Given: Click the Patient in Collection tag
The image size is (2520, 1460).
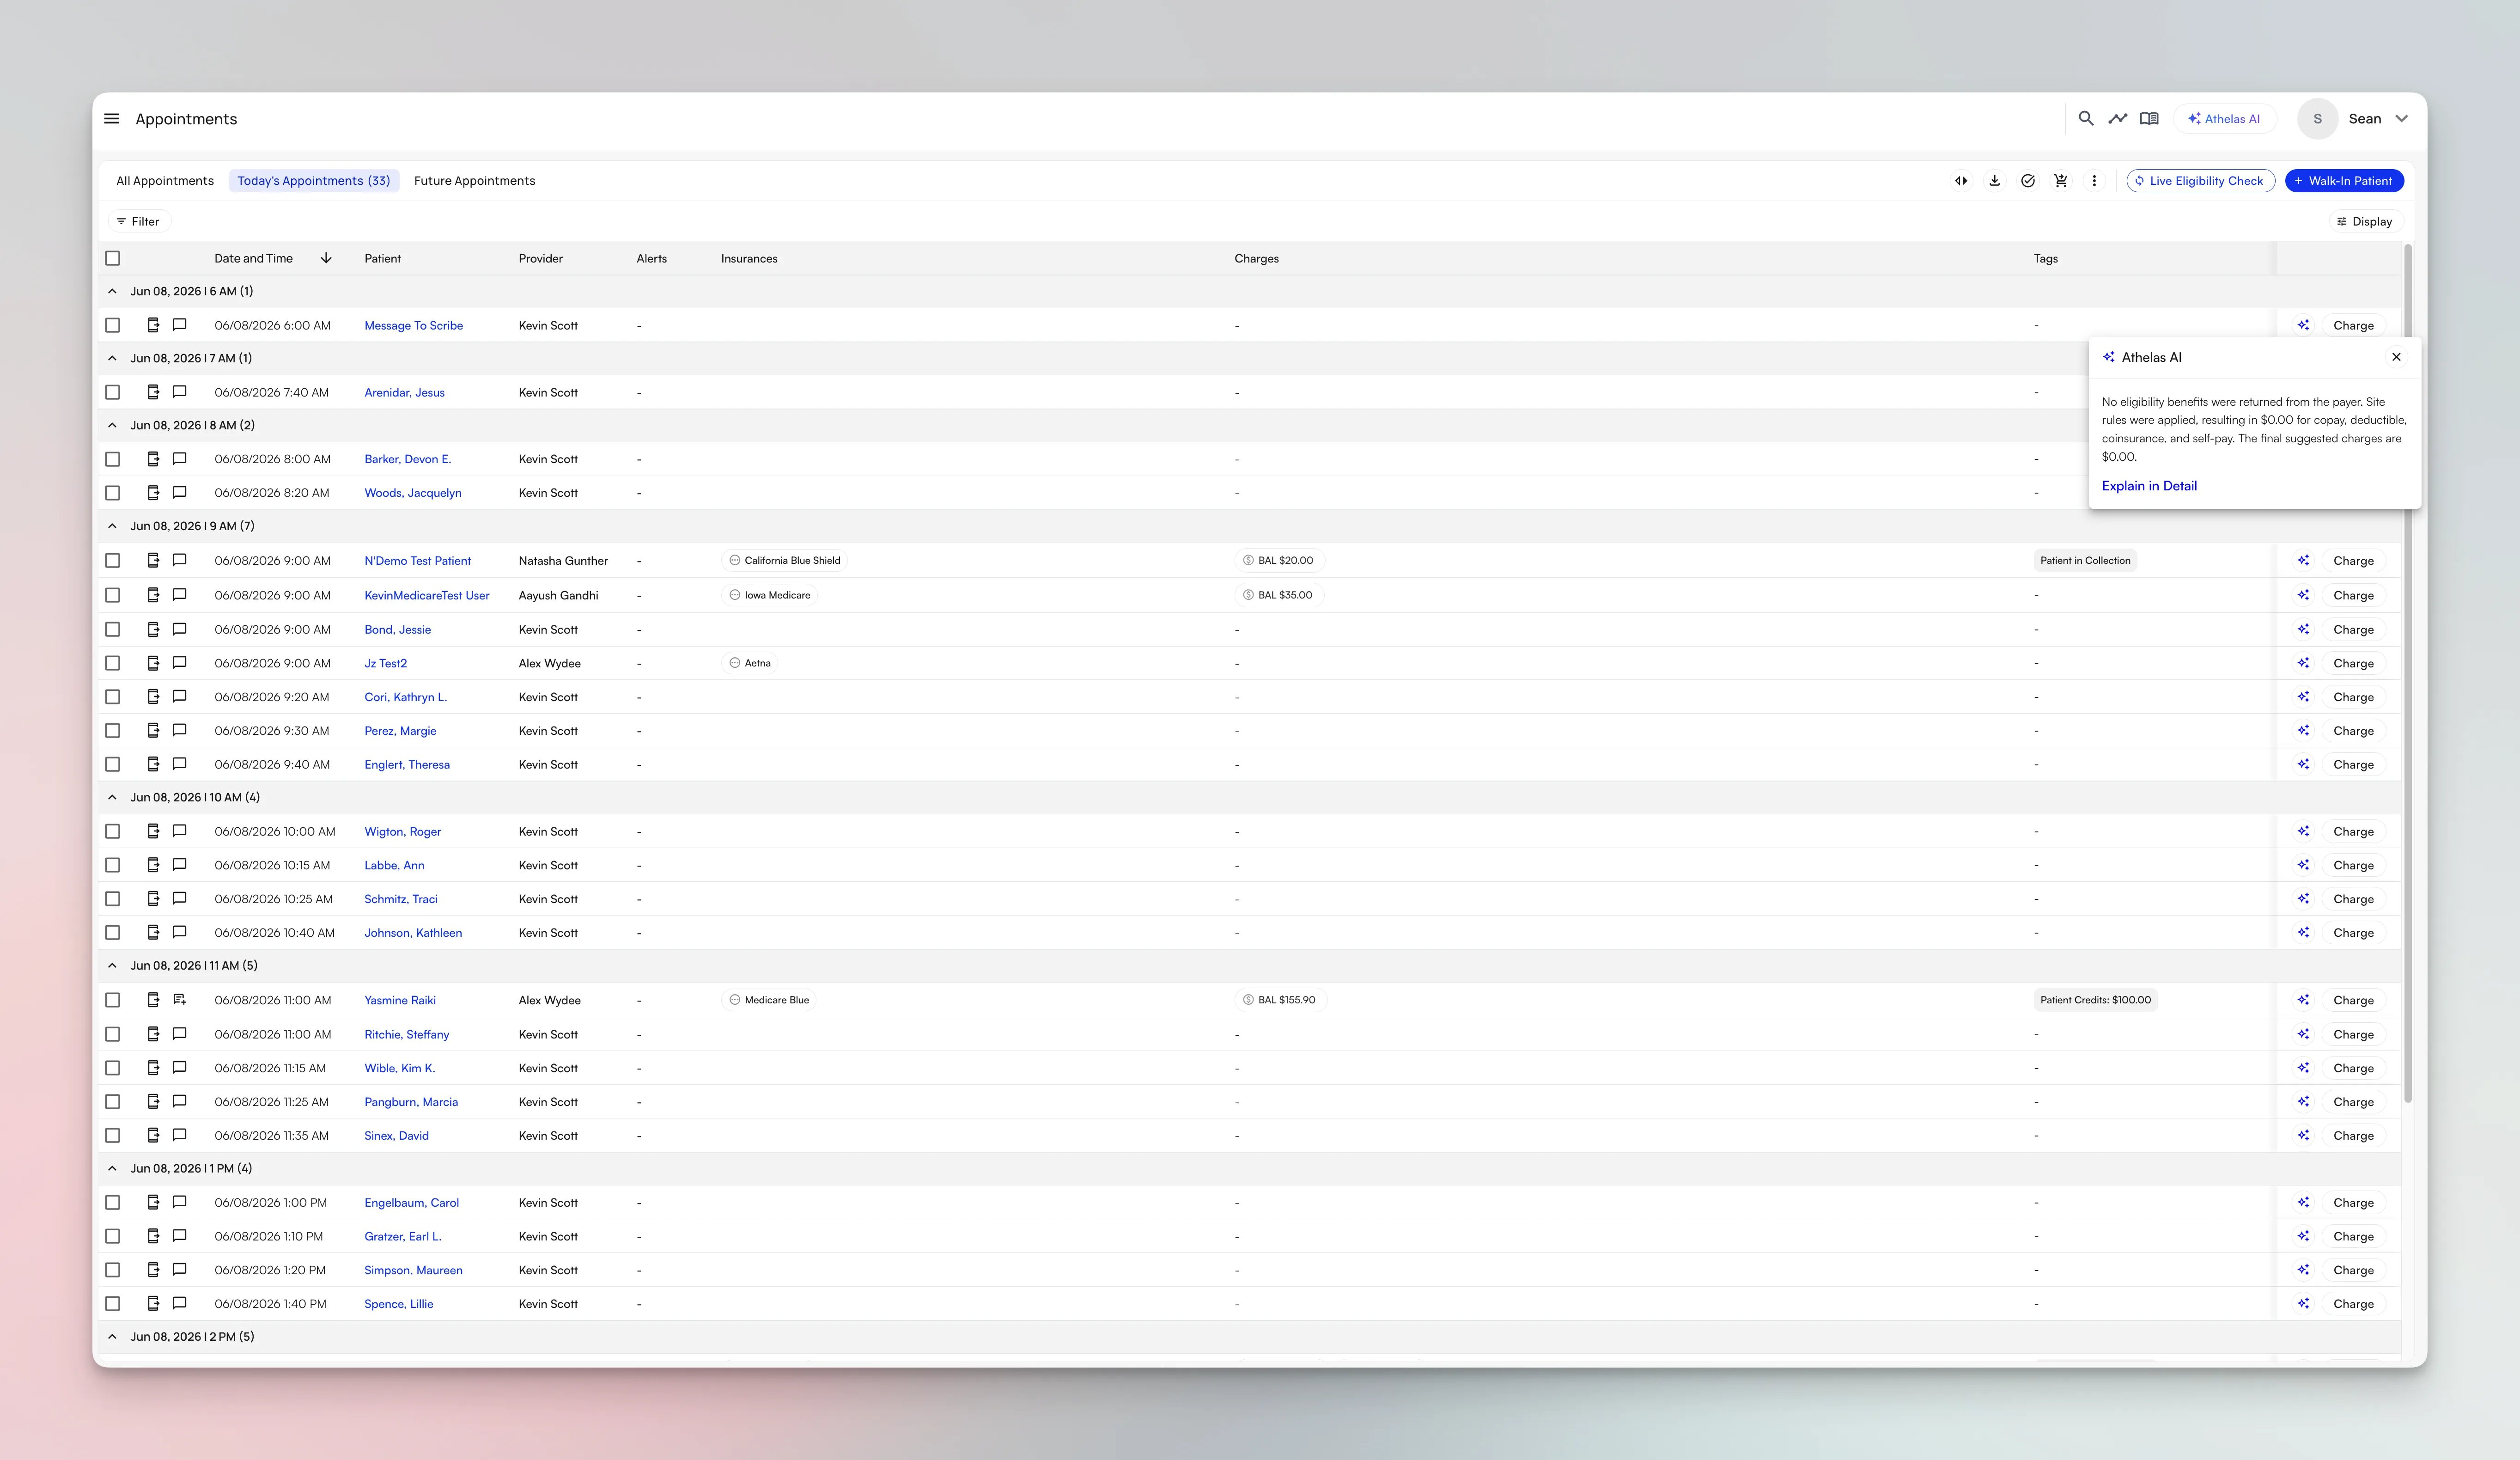Looking at the screenshot, I should pos(2085,561).
